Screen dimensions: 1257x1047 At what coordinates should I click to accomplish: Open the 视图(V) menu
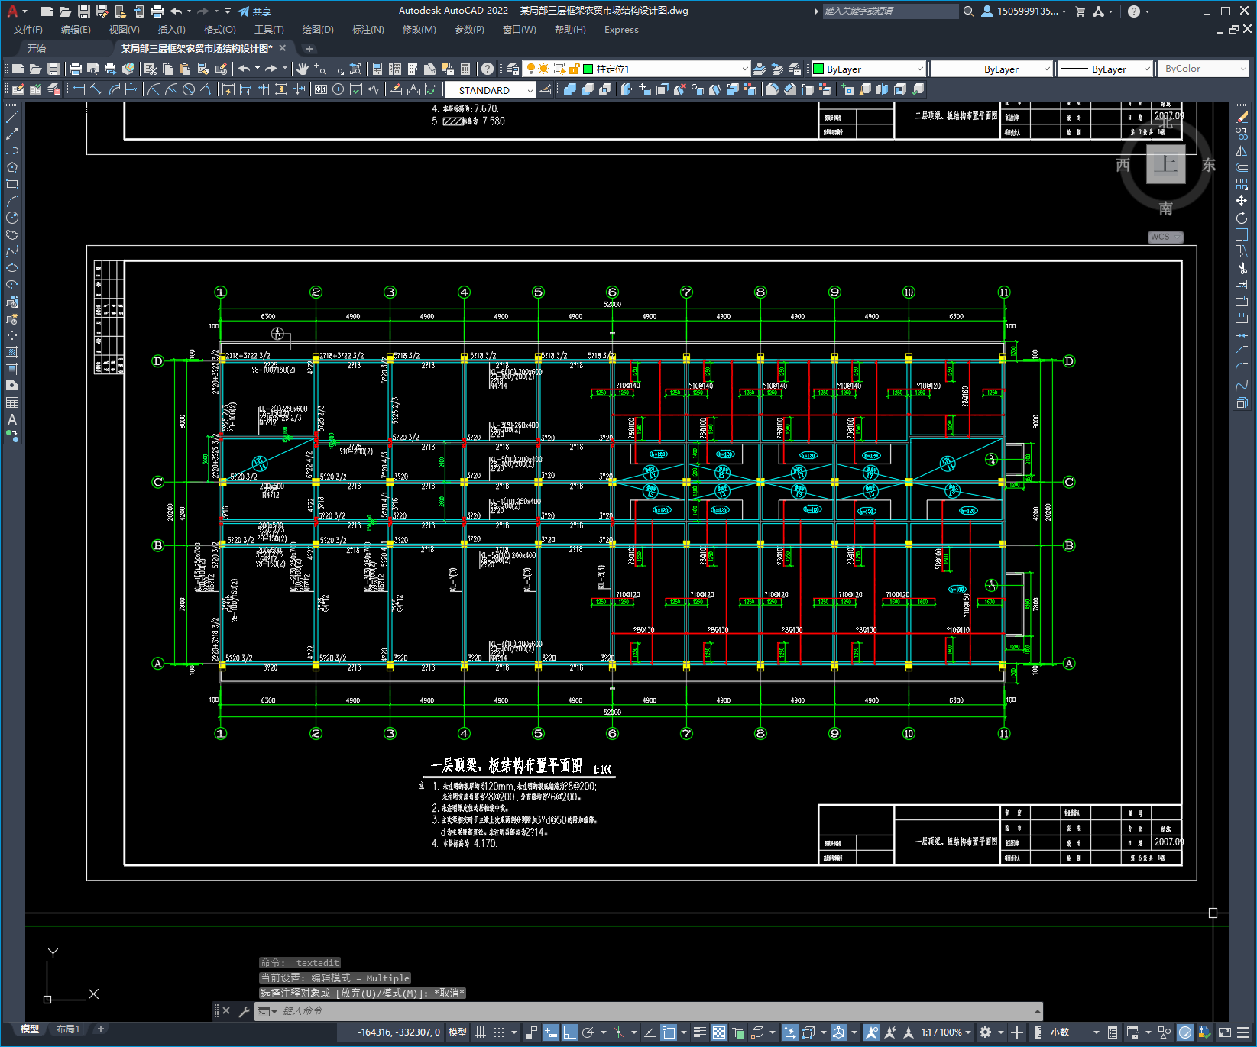click(124, 30)
